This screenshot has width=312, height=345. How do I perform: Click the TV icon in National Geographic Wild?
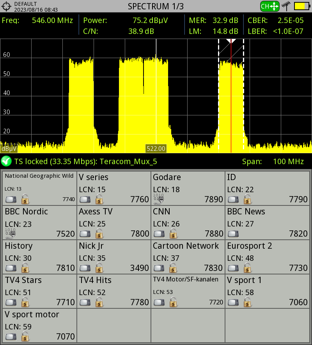11,200
